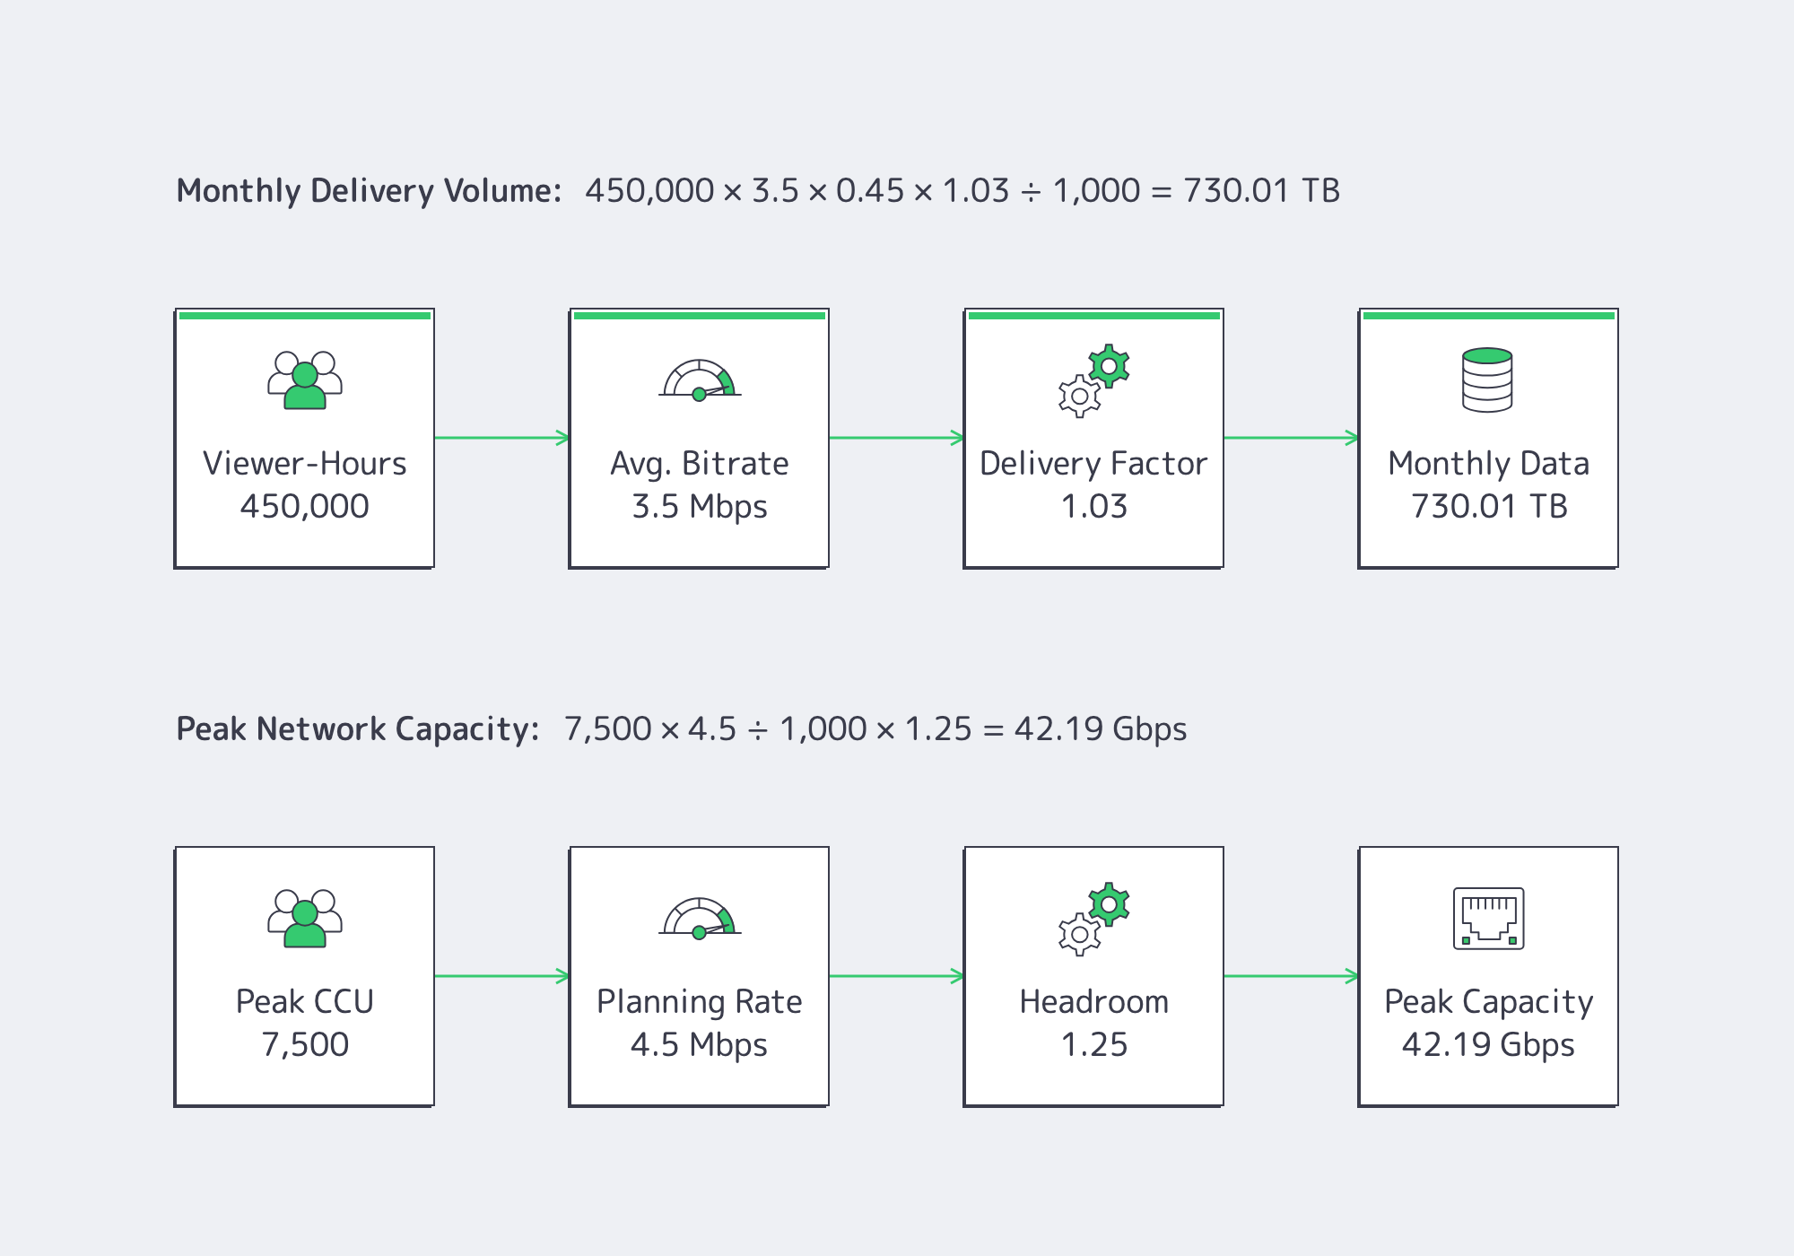This screenshot has height=1256, width=1794.
Task: Click the Delivery Factor gears icon
Action: 1094,380
